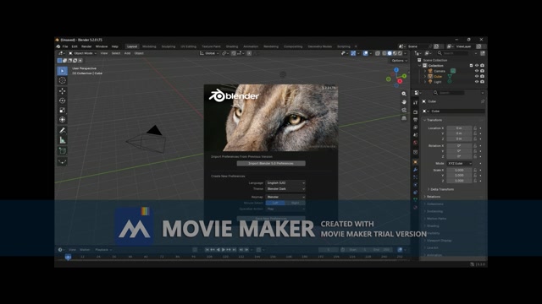Toggle the snap magnet in viewport header
This screenshot has height=304, width=542.
(234, 53)
